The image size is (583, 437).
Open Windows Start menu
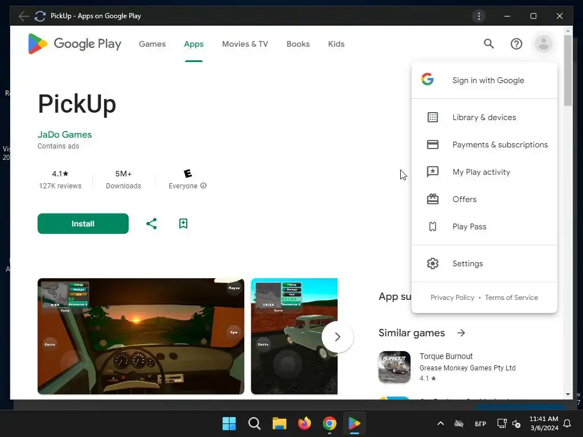coord(229,423)
